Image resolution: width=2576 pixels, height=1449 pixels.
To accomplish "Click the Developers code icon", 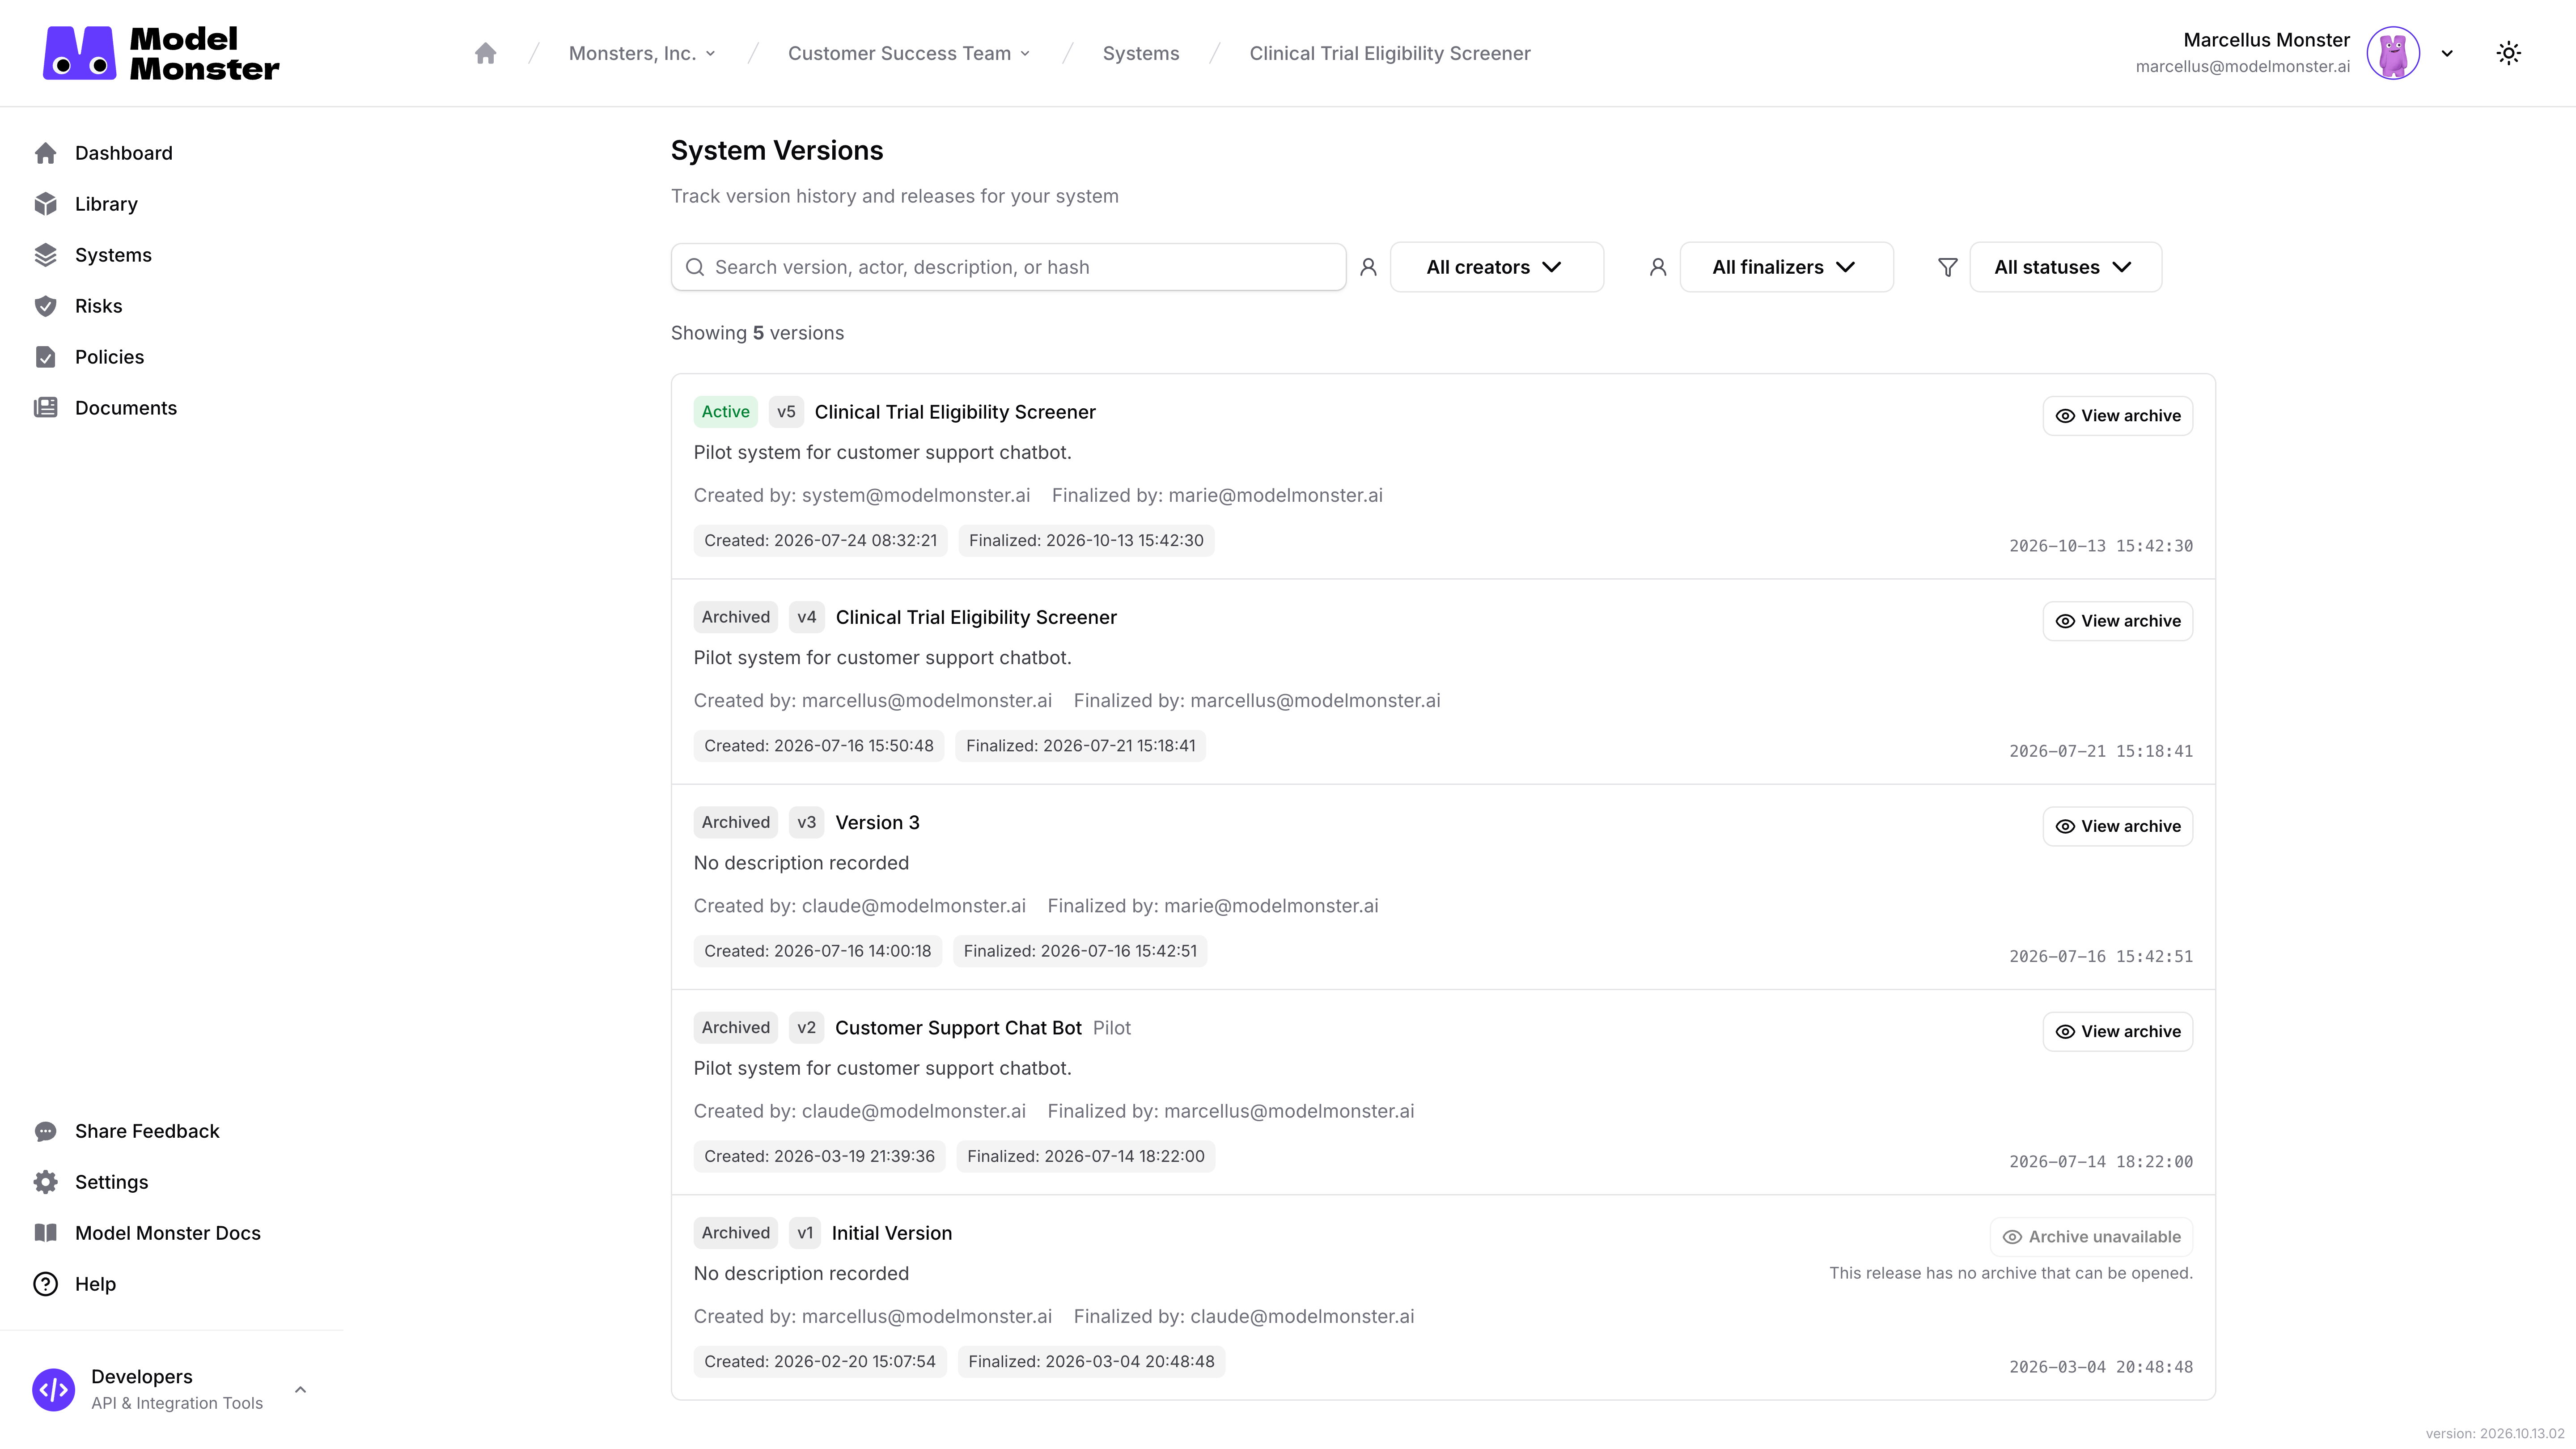I will pyautogui.click(x=54, y=1390).
